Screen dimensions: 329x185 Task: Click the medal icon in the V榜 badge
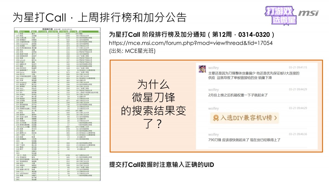[217, 118]
